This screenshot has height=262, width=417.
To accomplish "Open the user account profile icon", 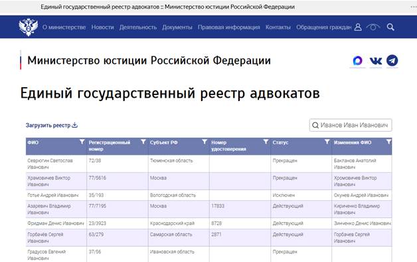I will coord(358,27).
